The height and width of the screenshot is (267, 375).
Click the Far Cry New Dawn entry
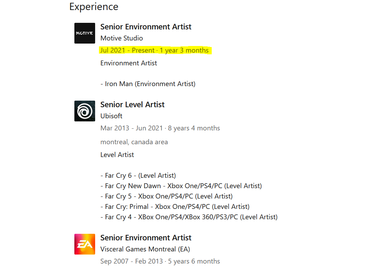[181, 186]
